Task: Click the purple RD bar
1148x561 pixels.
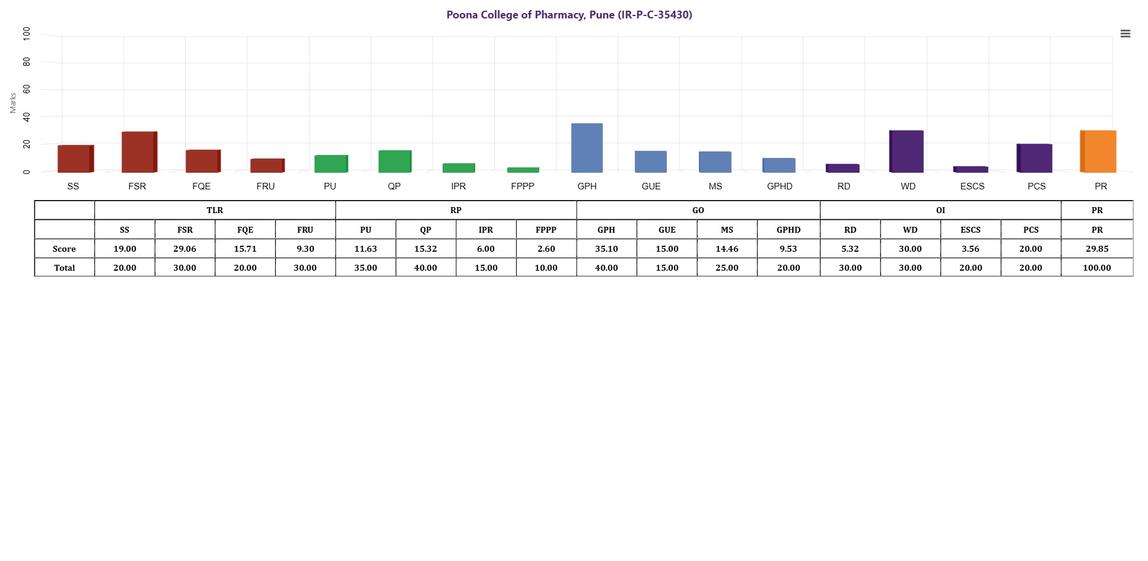Action: 842,168
